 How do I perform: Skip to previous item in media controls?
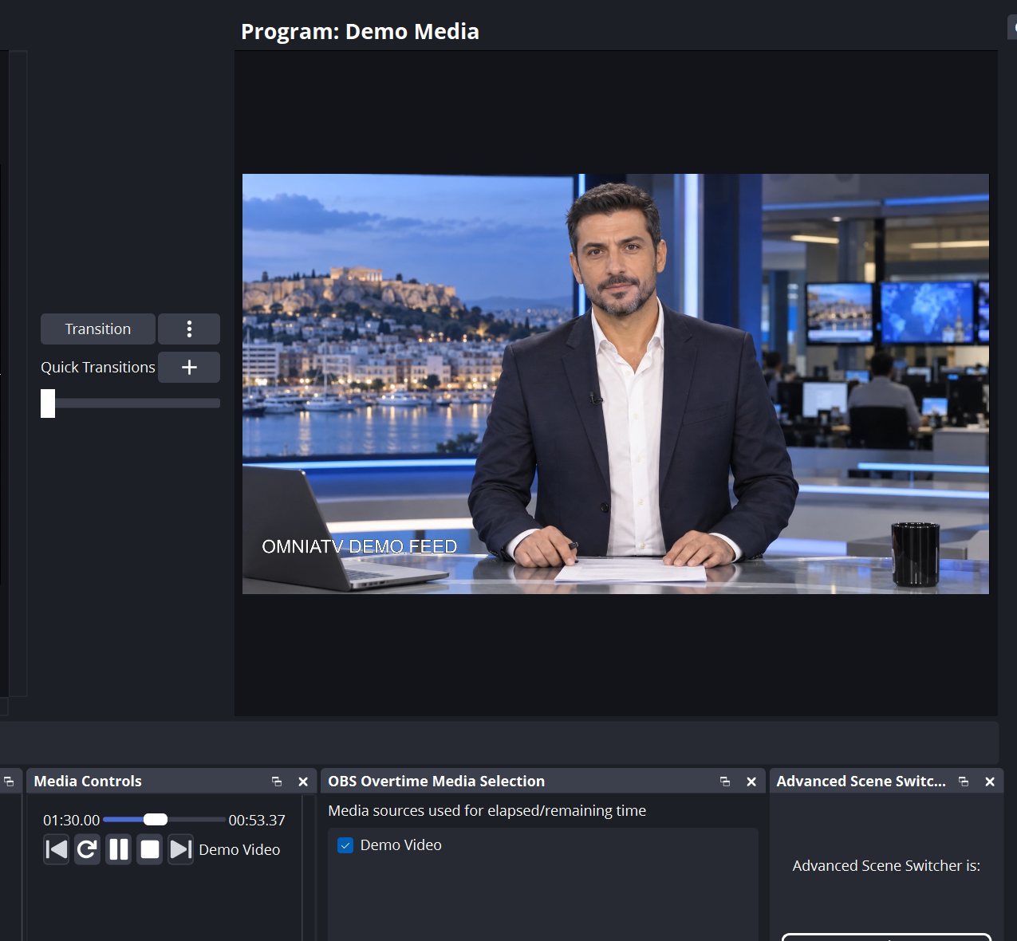[57, 849]
